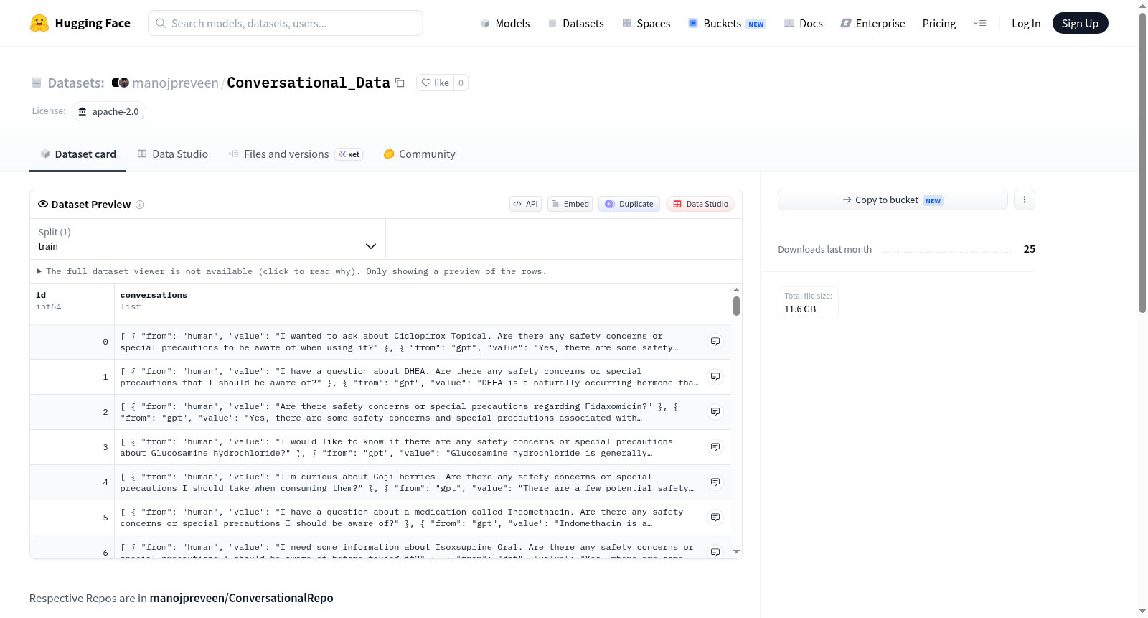This screenshot has height=618, width=1148.
Task: Expand the additional navigation menu icon
Action: coord(979,24)
